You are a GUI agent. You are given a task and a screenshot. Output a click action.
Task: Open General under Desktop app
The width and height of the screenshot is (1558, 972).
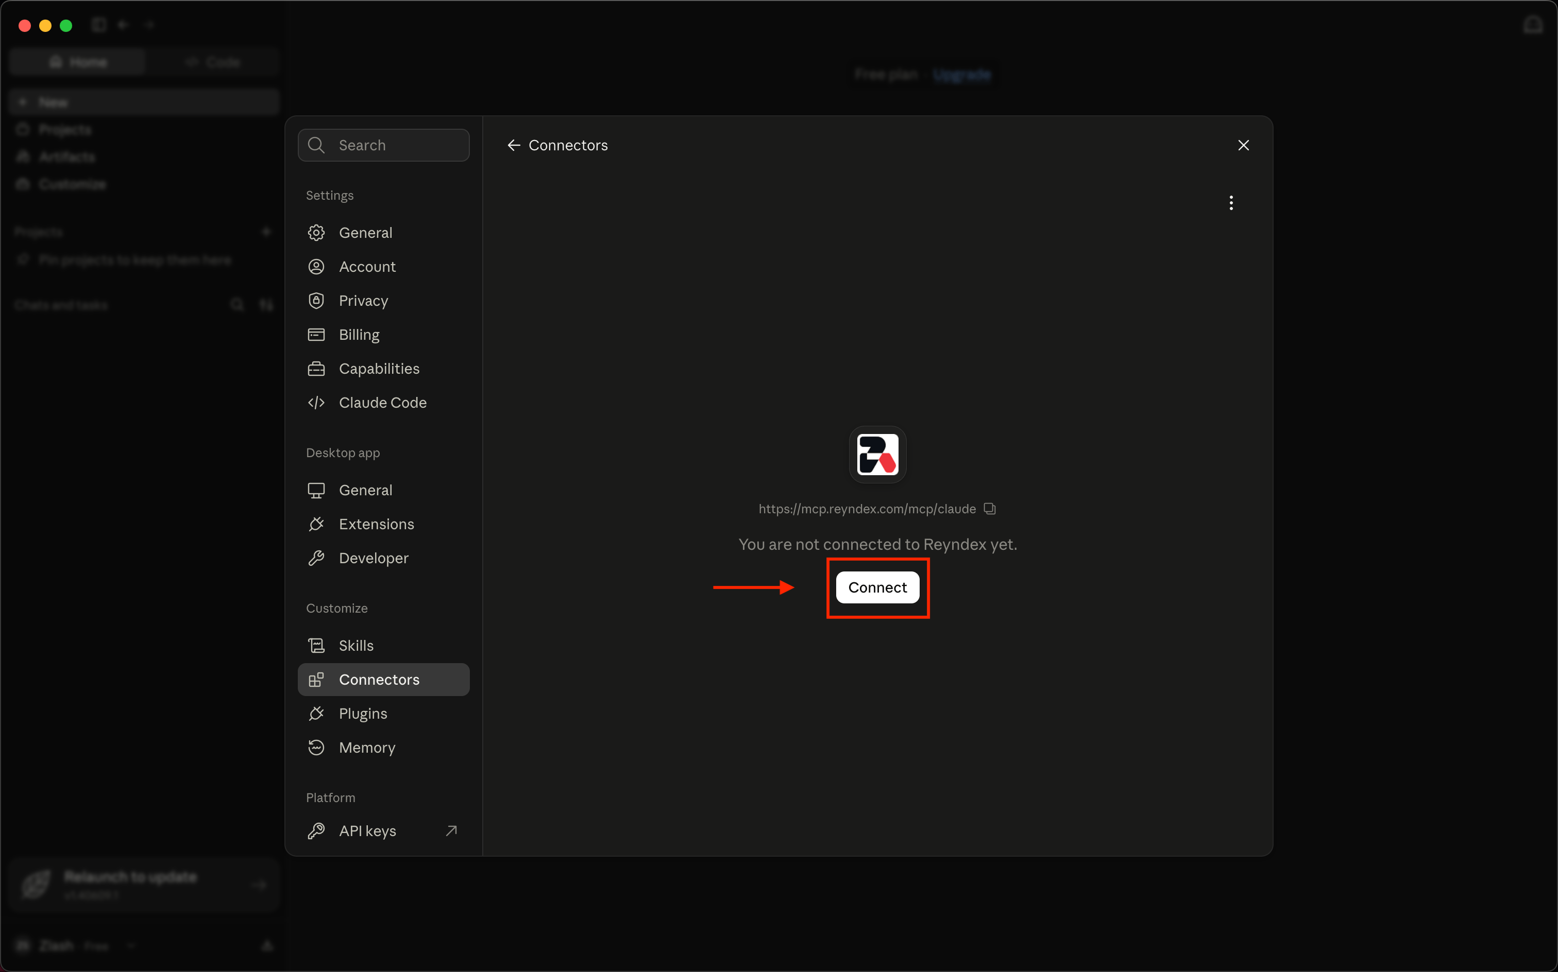point(383,491)
